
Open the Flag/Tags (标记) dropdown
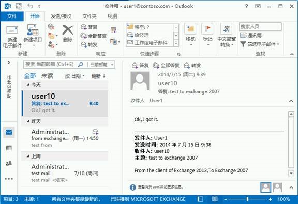coord(207,35)
